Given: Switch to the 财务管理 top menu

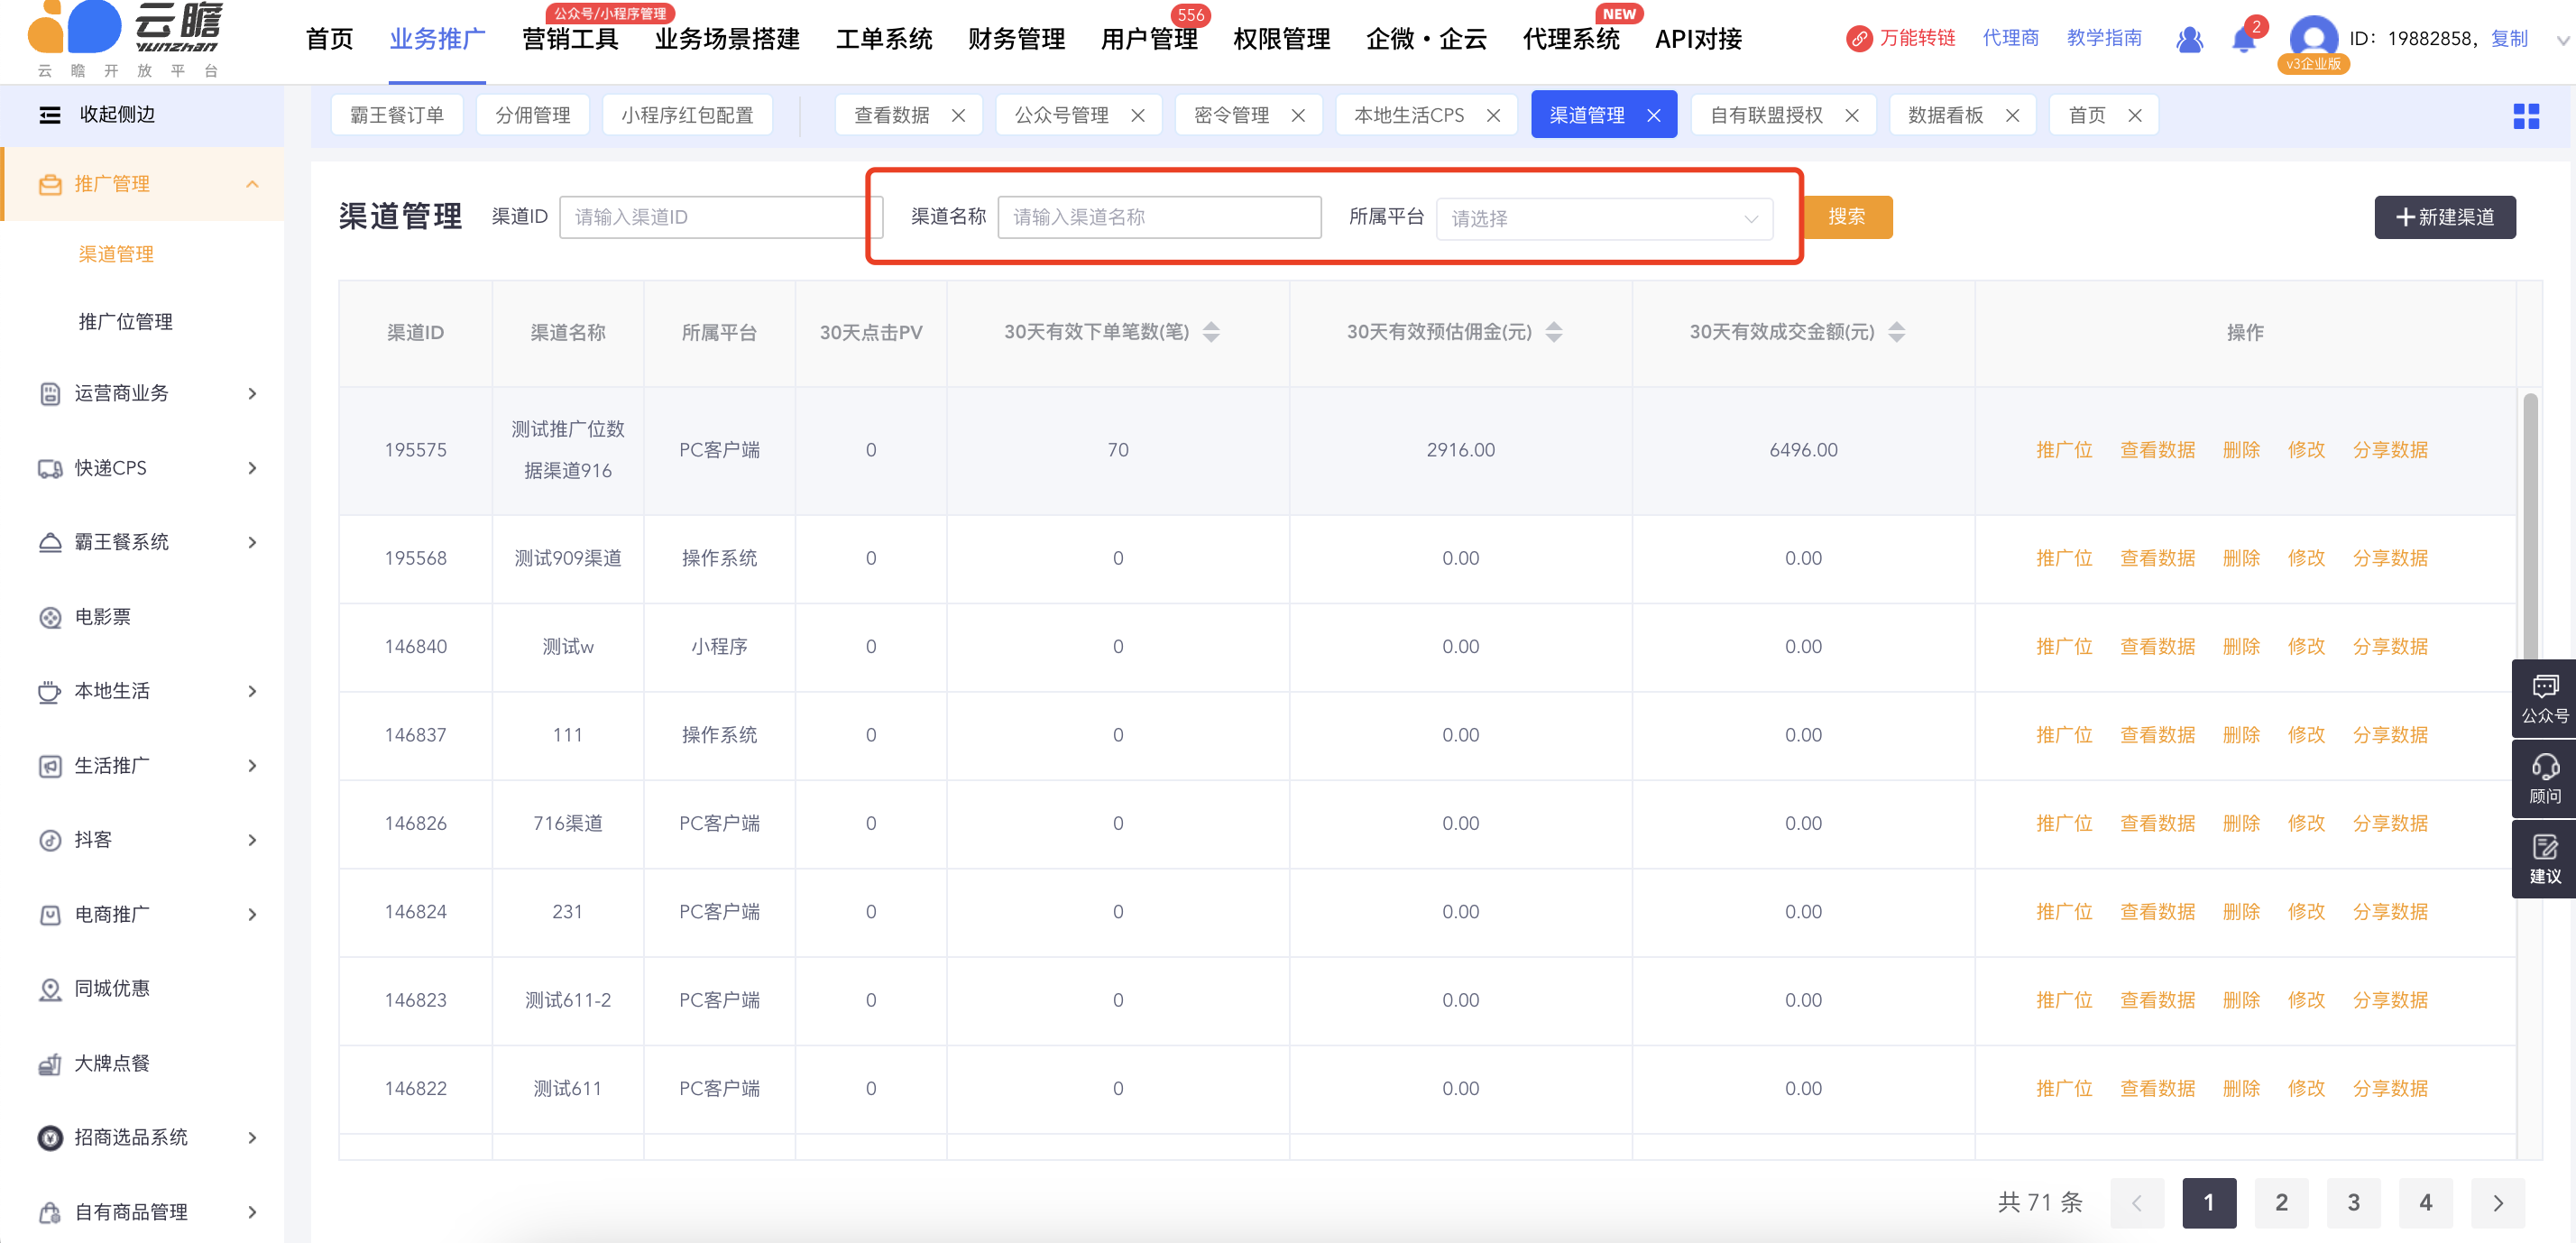Looking at the screenshot, I should pos(1016,39).
